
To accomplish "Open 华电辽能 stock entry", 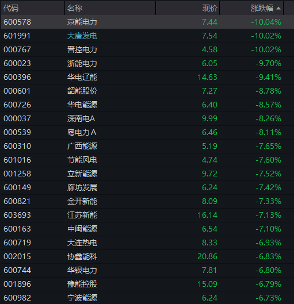I will [x=82, y=77].
